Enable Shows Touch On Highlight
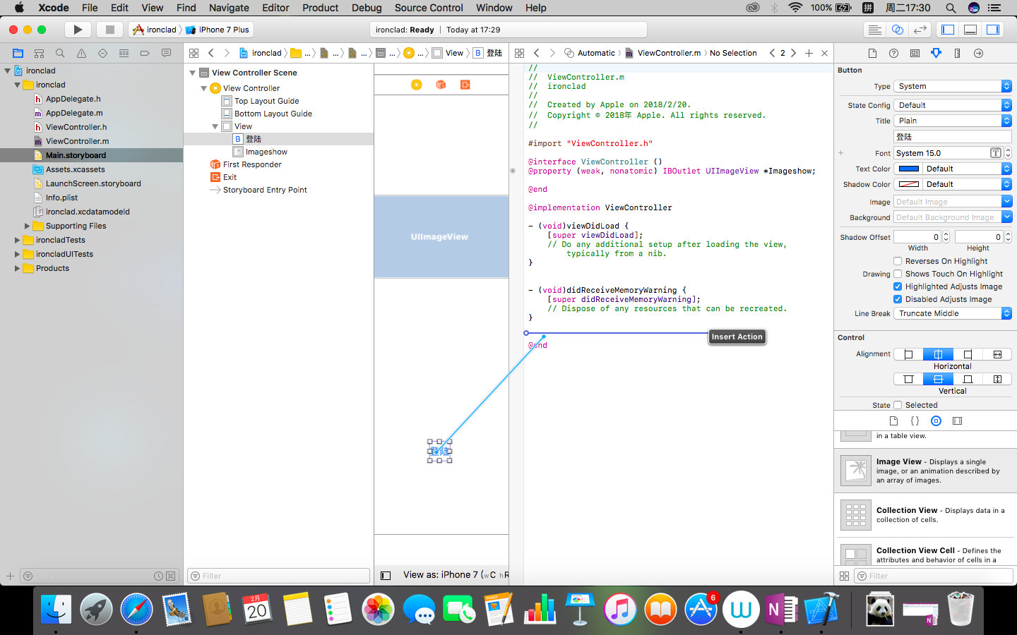1017x635 pixels. click(x=898, y=274)
